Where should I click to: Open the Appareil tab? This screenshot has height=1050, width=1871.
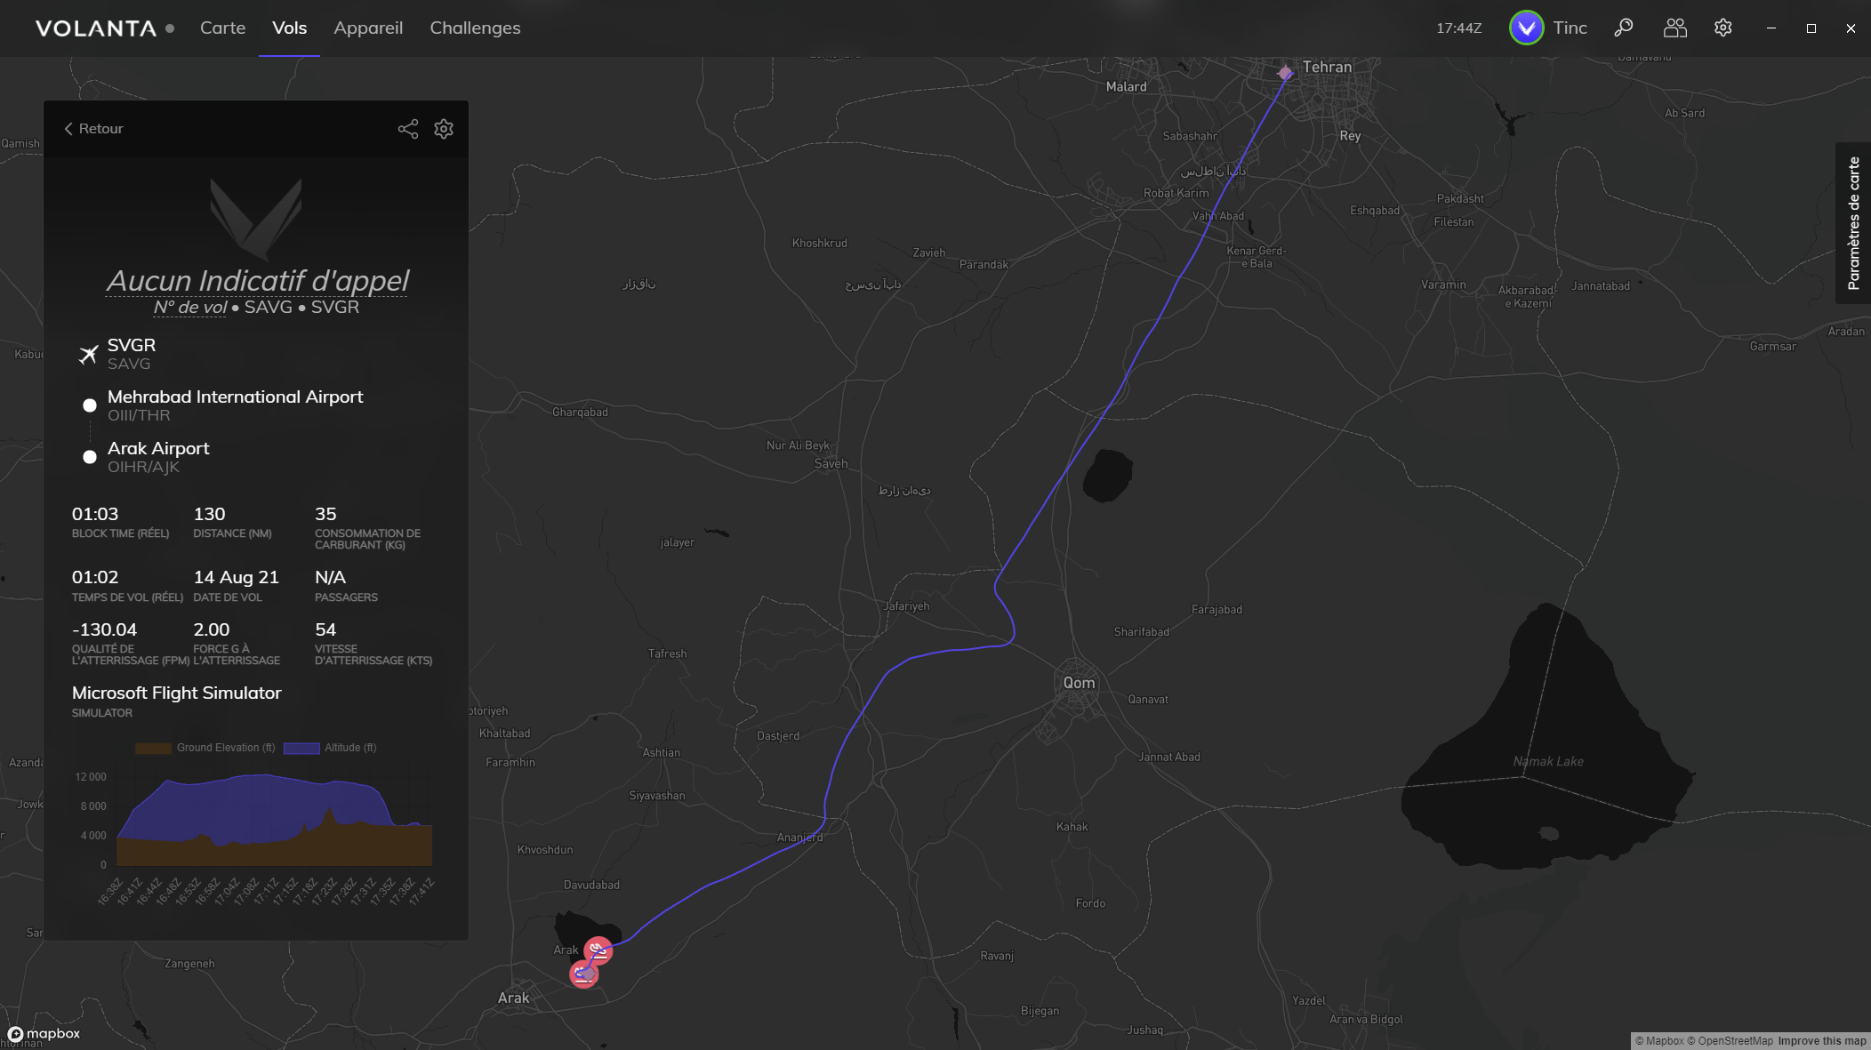[368, 28]
